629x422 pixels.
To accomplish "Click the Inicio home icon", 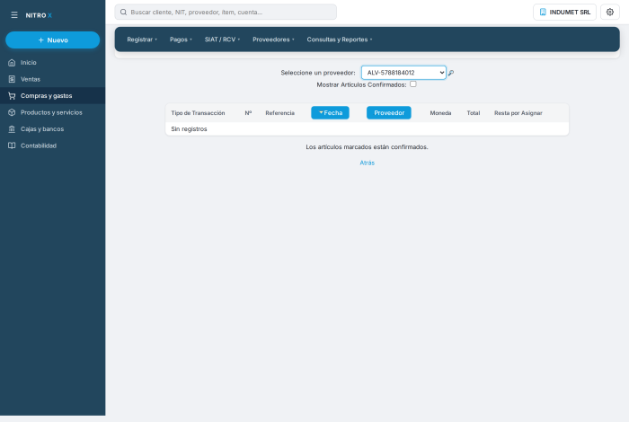I will [x=12, y=63].
